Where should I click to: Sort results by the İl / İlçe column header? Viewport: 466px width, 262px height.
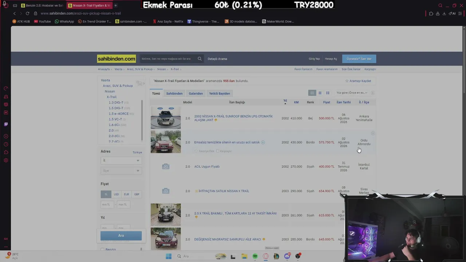coord(364,102)
